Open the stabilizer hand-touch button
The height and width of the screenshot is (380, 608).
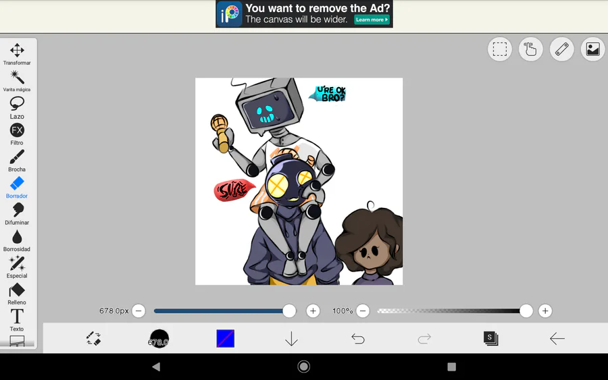[x=530, y=49]
